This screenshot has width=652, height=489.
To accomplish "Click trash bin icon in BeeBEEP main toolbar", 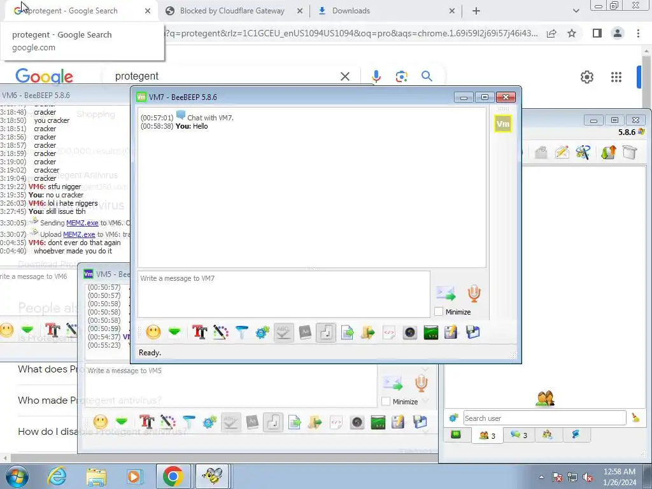I will (x=630, y=152).
